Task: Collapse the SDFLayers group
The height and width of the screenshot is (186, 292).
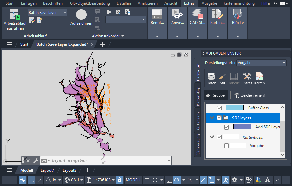Action: [212, 118]
